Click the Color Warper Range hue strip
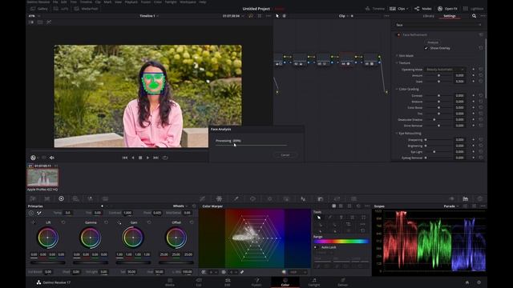The height and width of the screenshot is (288, 513). [x=341, y=242]
